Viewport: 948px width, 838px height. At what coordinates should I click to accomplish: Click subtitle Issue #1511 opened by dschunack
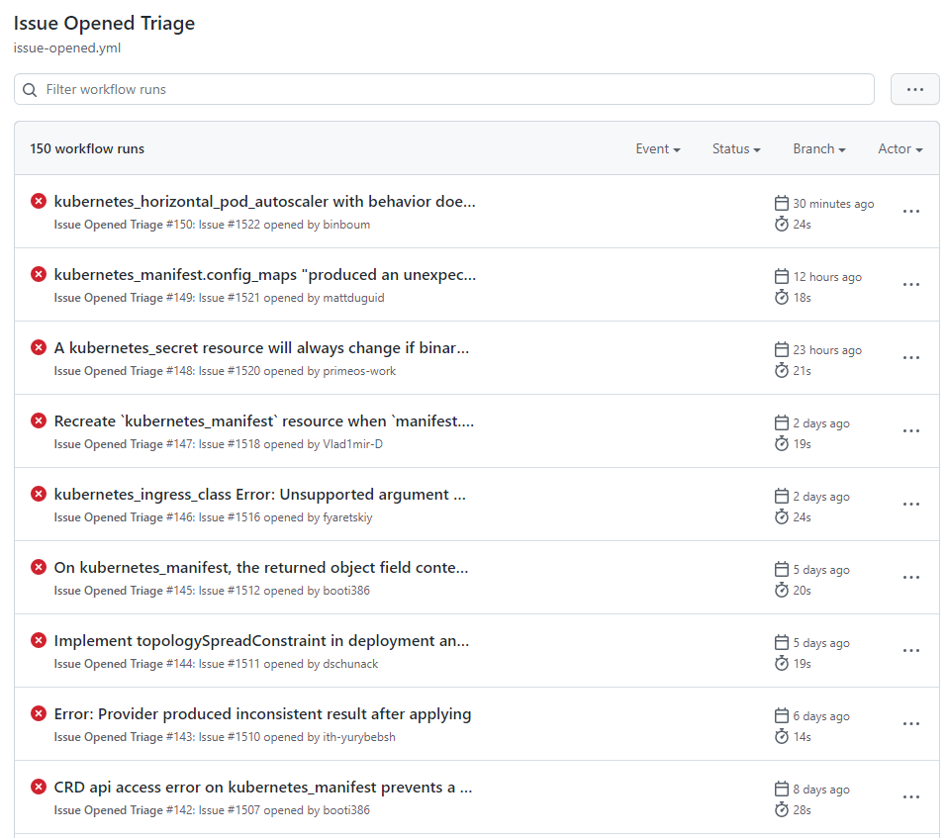point(288,663)
